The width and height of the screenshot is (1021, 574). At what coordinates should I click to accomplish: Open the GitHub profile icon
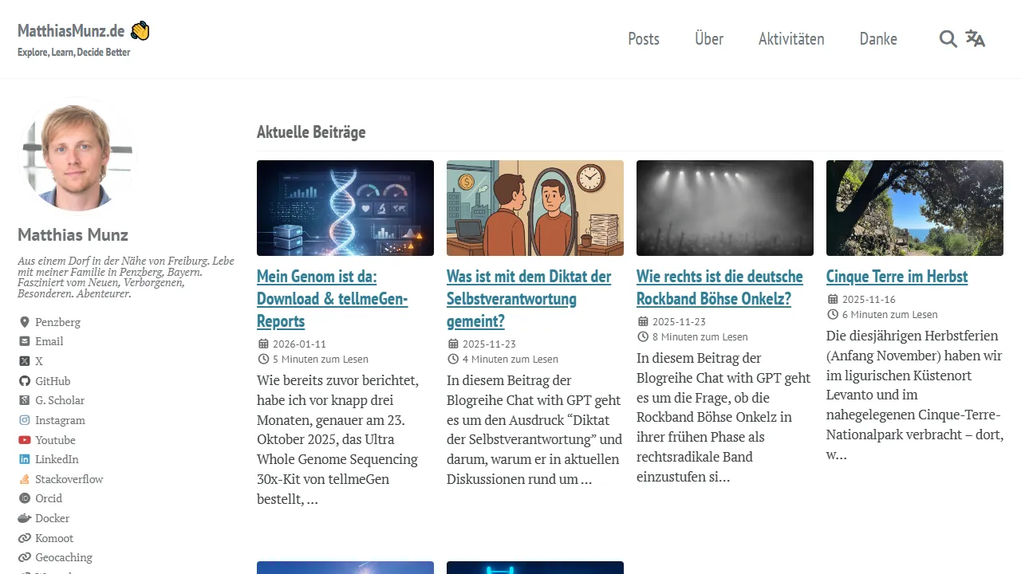tap(23, 380)
